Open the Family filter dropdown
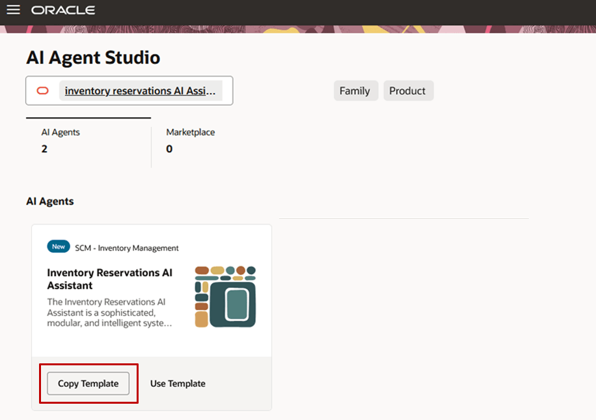The image size is (596, 420). click(355, 91)
